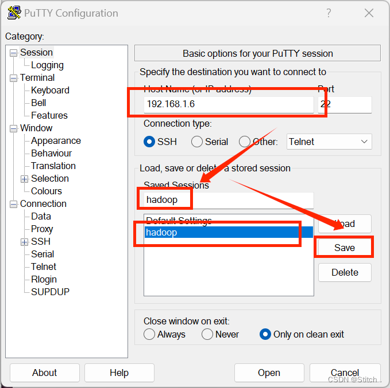The height and width of the screenshot is (388, 390).
Task: Open the Data settings category
Action: (x=41, y=216)
